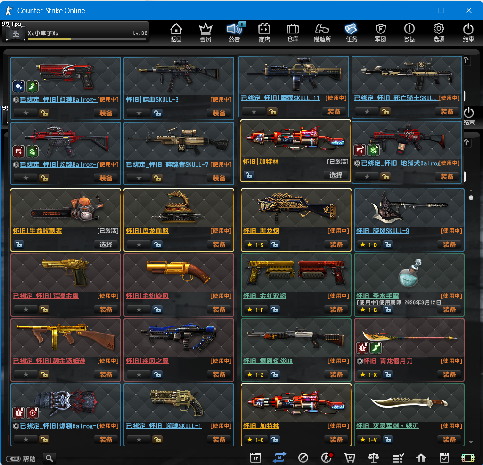The image size is (483, 465).
Task: Click the green enhancement badge on 红莲Balrog
Action: pos(32,87)
